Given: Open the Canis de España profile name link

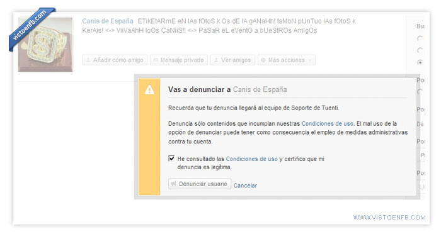Looking at the screenshot, I should tap(108, 21).
